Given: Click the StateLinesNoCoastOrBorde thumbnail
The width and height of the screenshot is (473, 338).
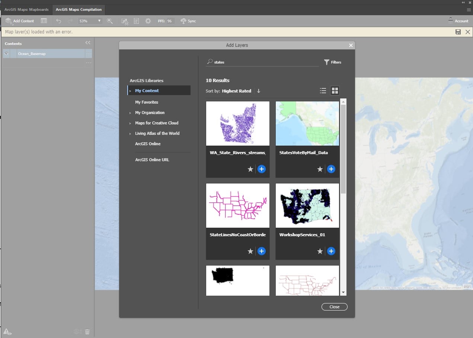Looking at the screenshot, I should tap(238, 205).
